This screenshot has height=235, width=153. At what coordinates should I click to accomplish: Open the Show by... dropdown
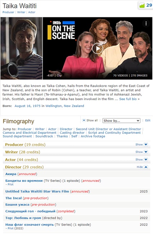(121, 121)
